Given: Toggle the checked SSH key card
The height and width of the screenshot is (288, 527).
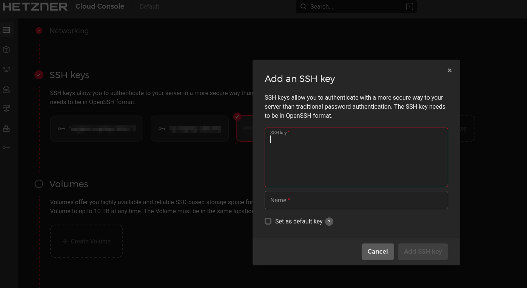Looking at the screenshot, I should tap(245, 128).
